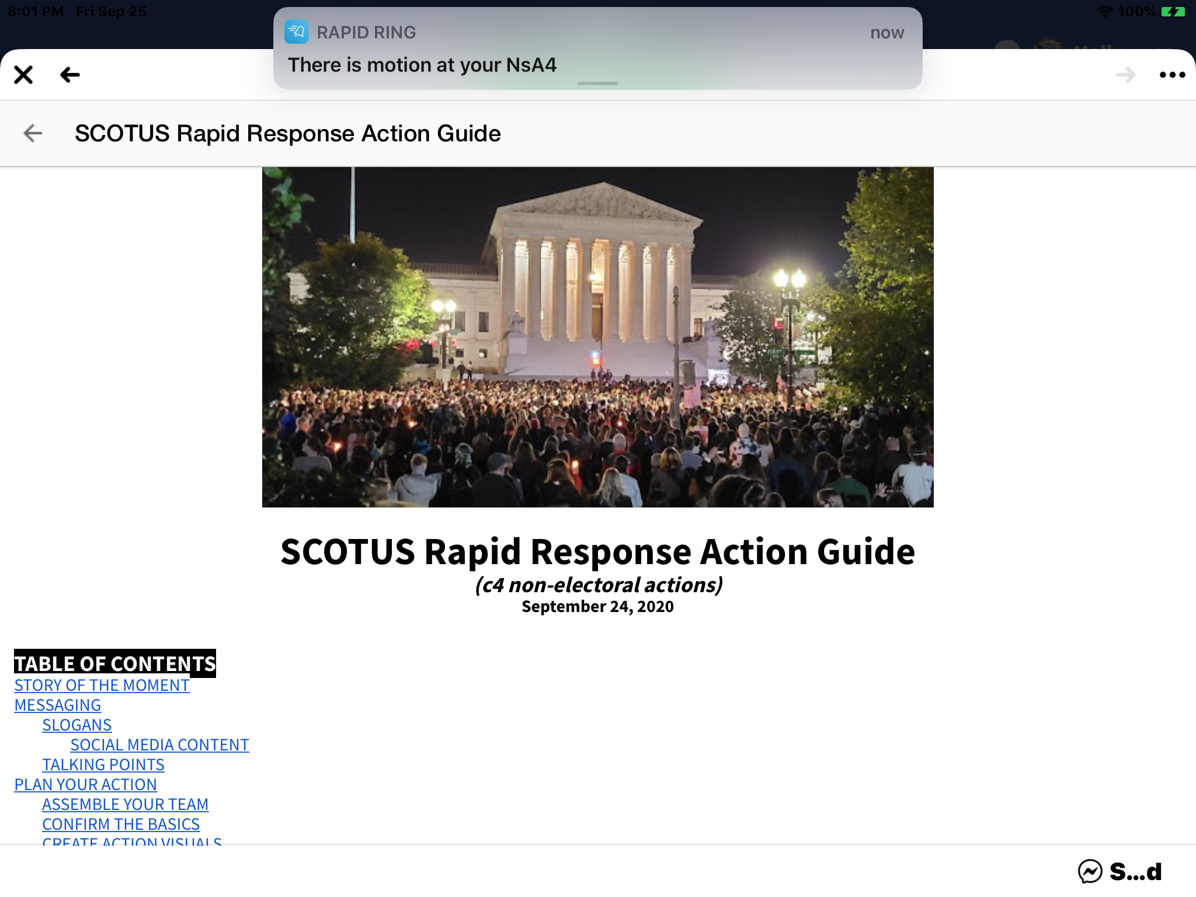Tap the Supreme Court vigil photo
The height and width of the screenshot is (897, 1196).
tap(597, 337)
